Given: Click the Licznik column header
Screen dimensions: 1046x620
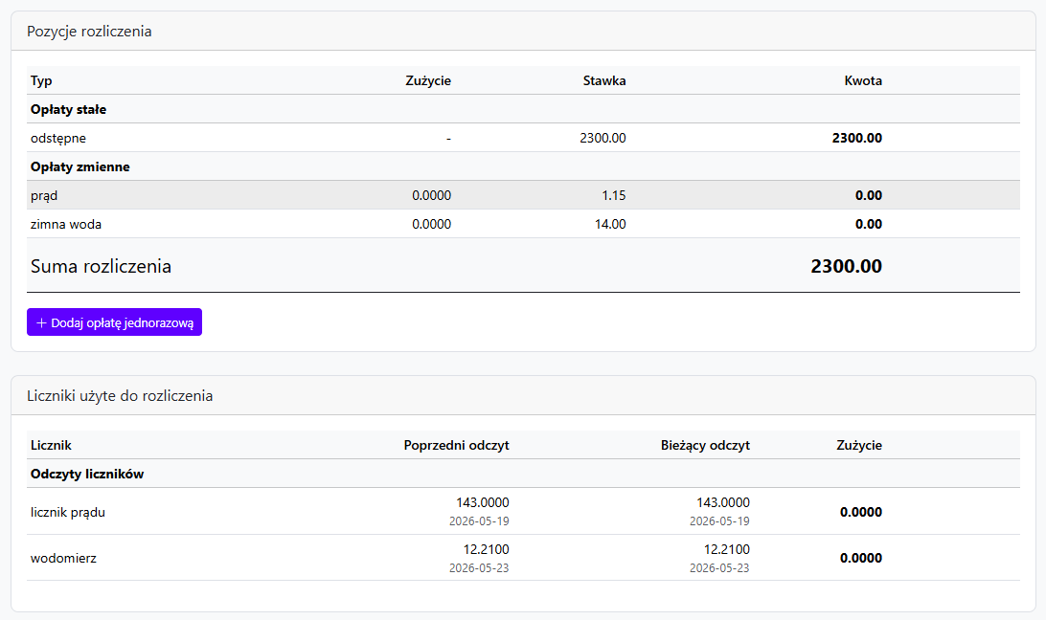Looking at the screenshot, I should [51, 445].
